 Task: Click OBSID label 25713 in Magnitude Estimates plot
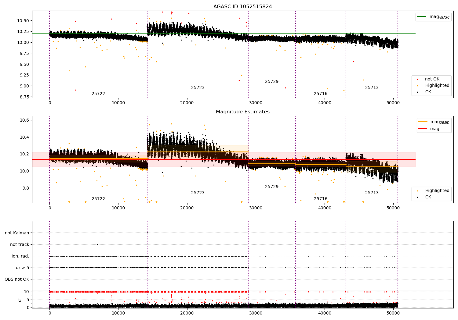pyautogui.click(x=372, y=193)
